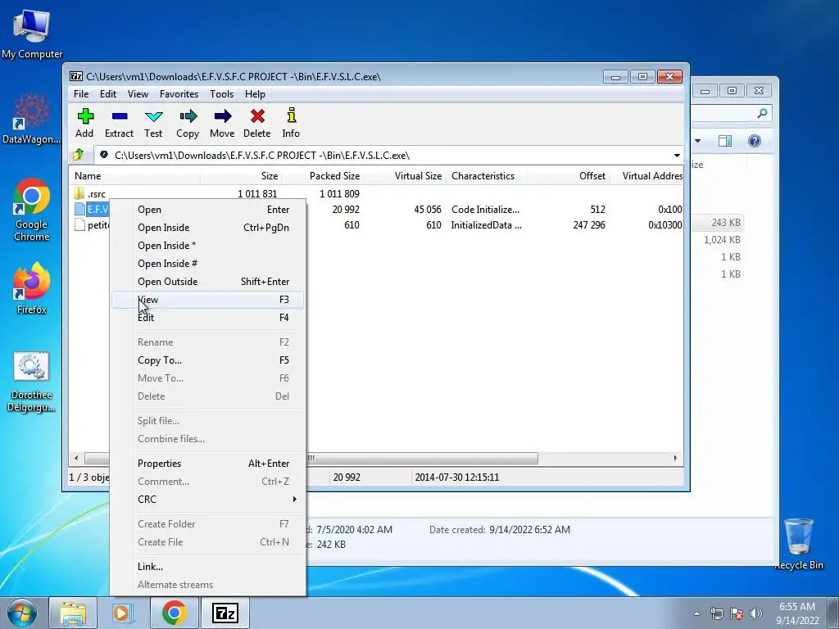Sort by Offset column header
839x629 pixels.
569,176
